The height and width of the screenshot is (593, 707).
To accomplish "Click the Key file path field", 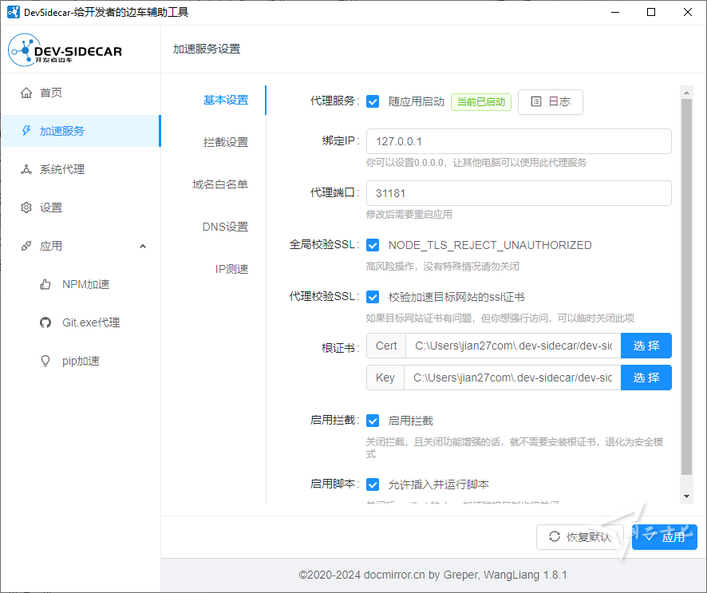I will tap(512, 378).
